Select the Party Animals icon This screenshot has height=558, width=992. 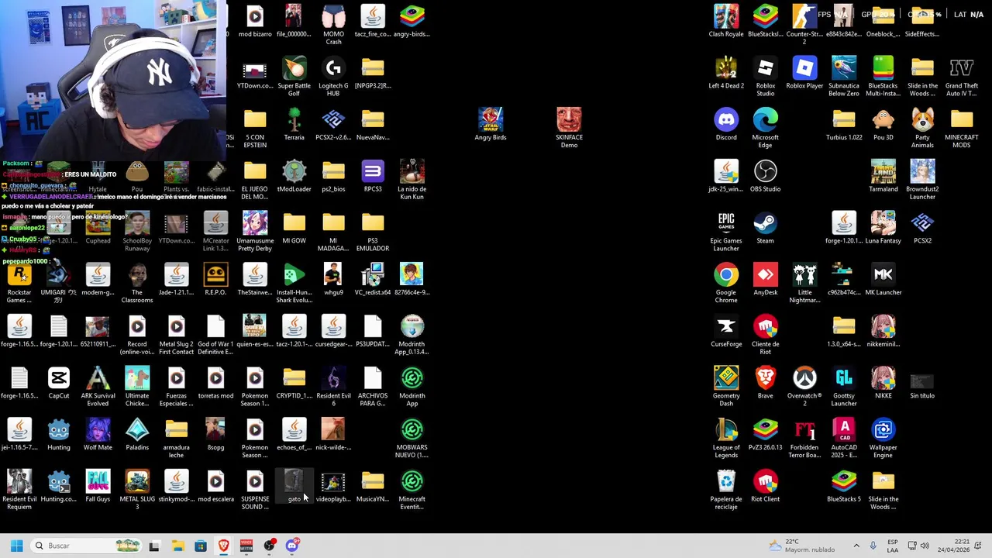coord(922,128)
